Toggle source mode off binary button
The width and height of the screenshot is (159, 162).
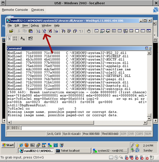[x=15, y=38]
